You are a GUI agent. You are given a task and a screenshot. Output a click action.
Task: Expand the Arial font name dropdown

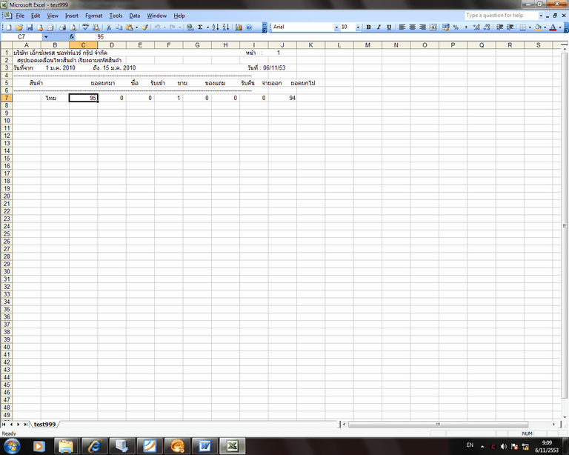pyautogui.click(x=336, y=27)
